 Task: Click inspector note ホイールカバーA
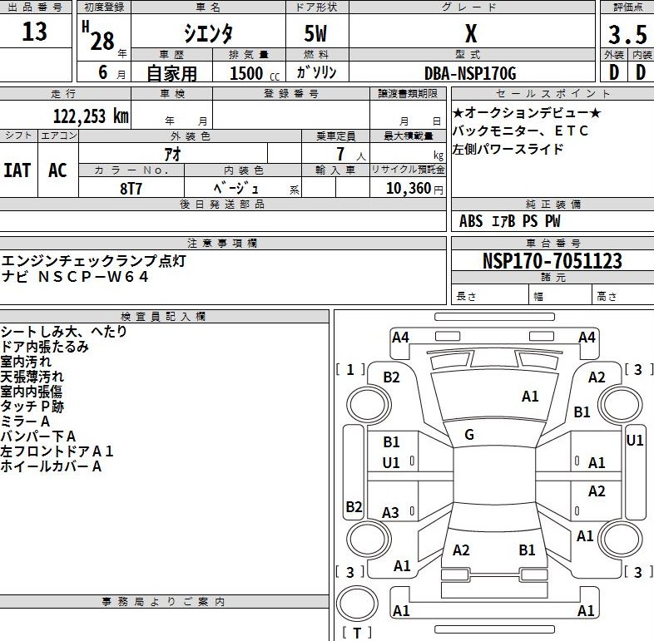51,466
